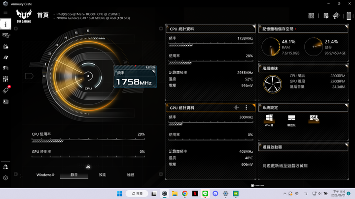The width and height of the screenshot is (355, 199).
Task: Click the GPU 溫度 48°C value
Action: 249,158
